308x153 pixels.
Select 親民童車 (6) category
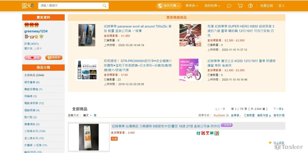32,82
